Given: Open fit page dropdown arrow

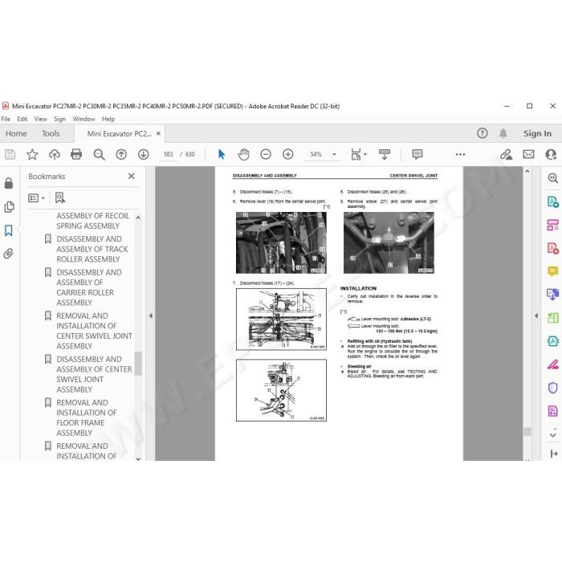Looking at the screenshot, I should click(x=365, y=154).
